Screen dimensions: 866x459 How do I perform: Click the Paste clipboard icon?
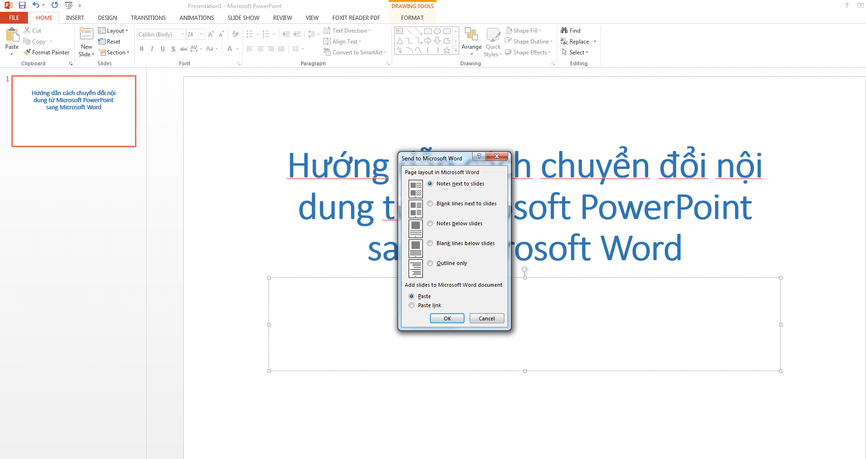[12, 35]
